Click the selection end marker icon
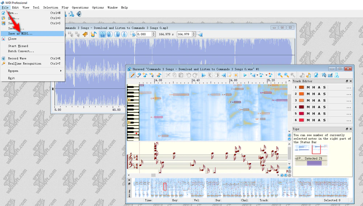 tap(200, 35)
